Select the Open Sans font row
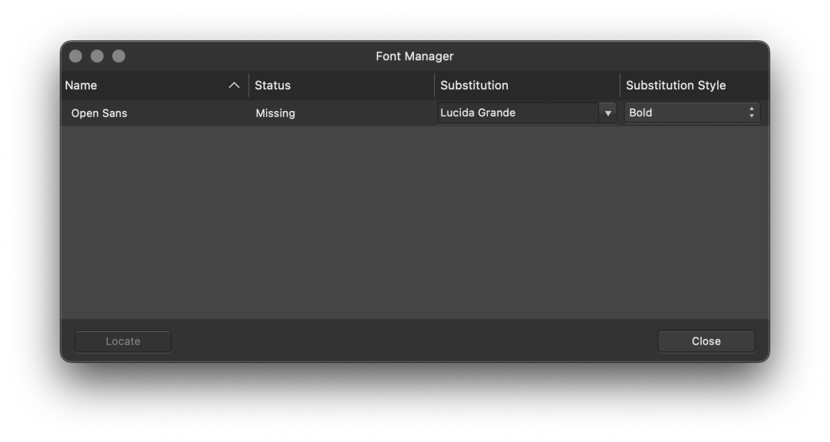Viewport: 830px width, 442px height. pyautogui.click(x=166, y=113)
